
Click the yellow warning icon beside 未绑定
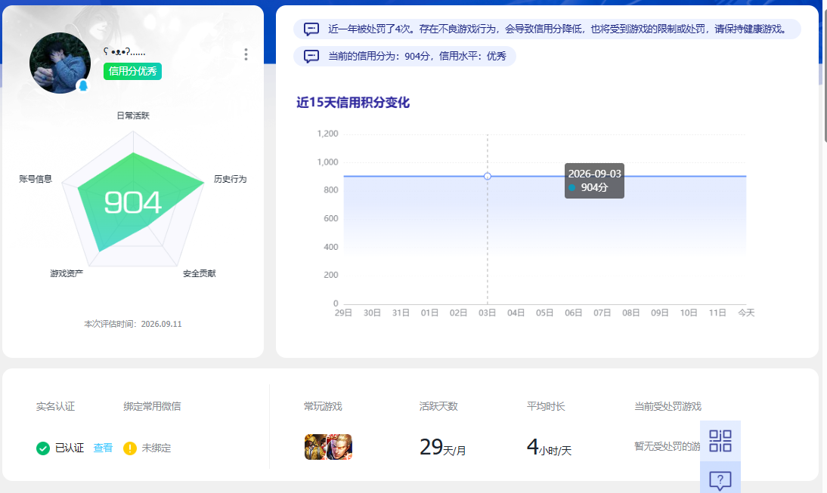tap(130, 448)
